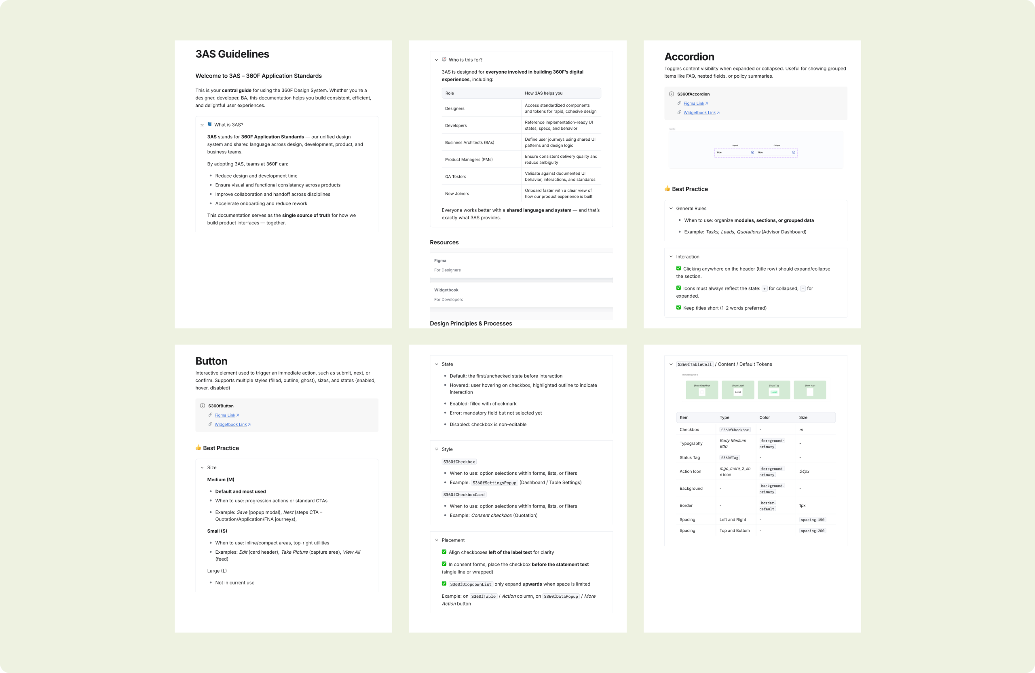
Task: Click the inline minus key icon for expanded state
Action: tap(803, 288)
